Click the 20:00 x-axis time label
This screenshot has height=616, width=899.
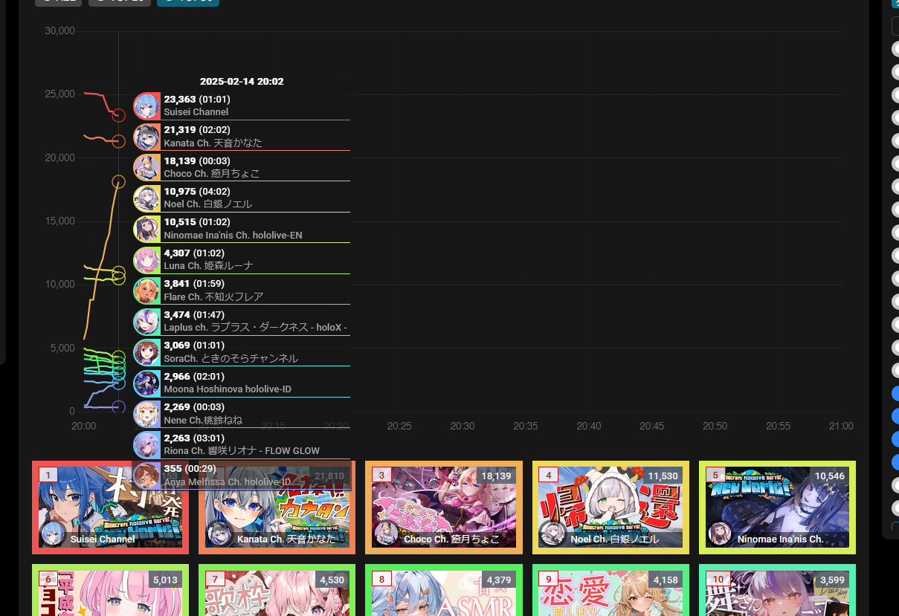(83, 427)
